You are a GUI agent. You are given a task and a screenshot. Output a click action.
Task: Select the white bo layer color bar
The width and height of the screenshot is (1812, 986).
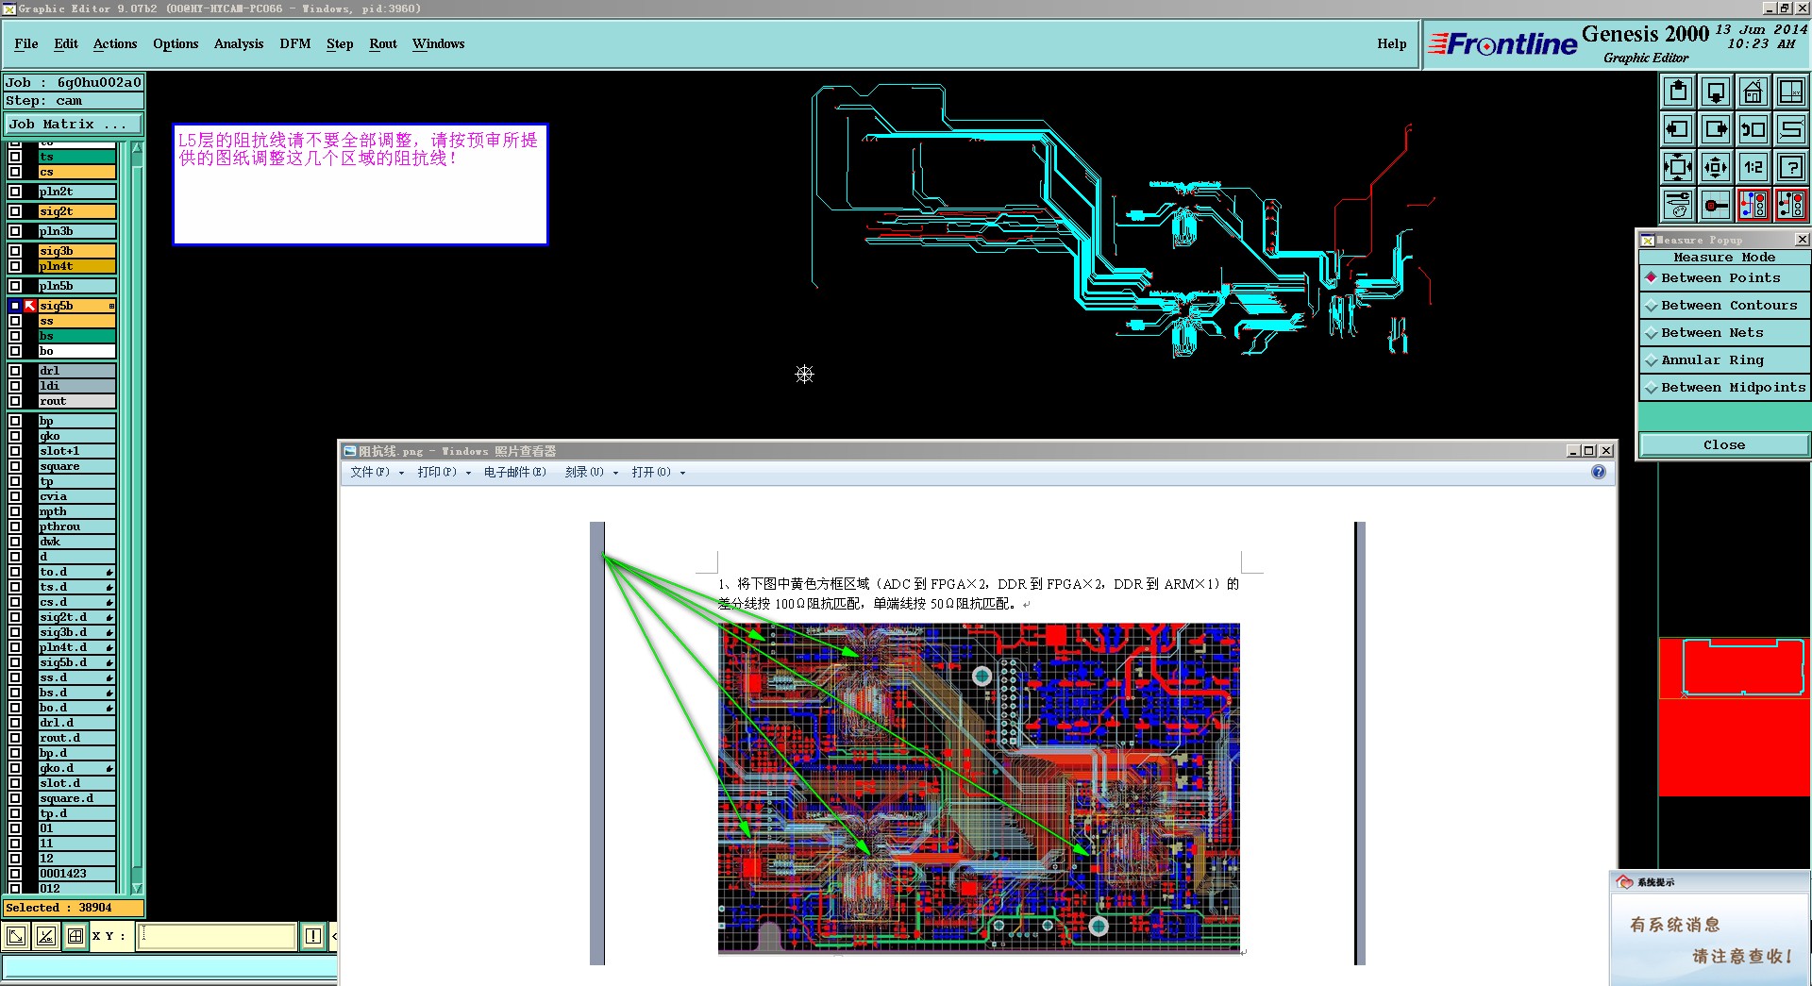click(x=76, y=351)
